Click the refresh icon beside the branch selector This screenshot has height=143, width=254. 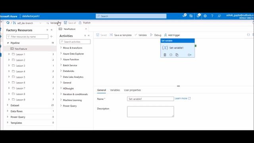tap(8, 23)
